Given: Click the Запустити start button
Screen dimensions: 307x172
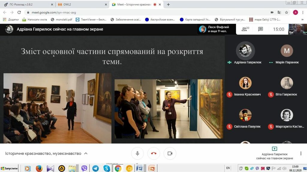Looking at the screenshot, I should tap(10, 168).
